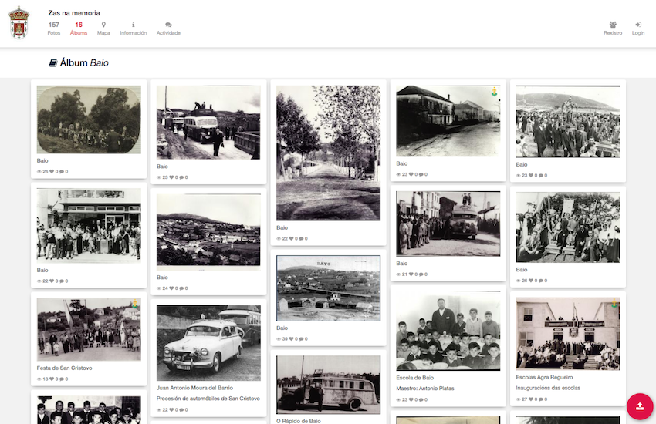This screenshot has width=656, height=424.
Task: Click the red upload floating button
Action: [640, 405]
